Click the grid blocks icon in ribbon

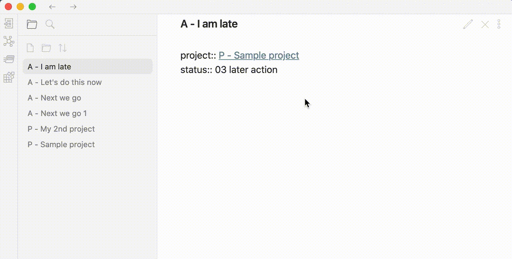pyautogui.click(x=8, y=77)
